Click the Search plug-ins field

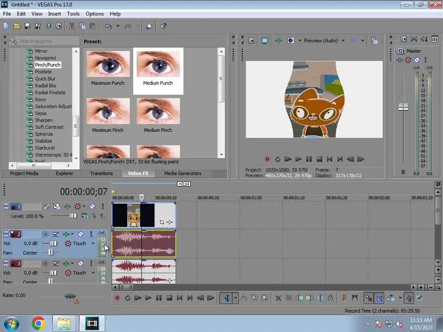[44, 41]
